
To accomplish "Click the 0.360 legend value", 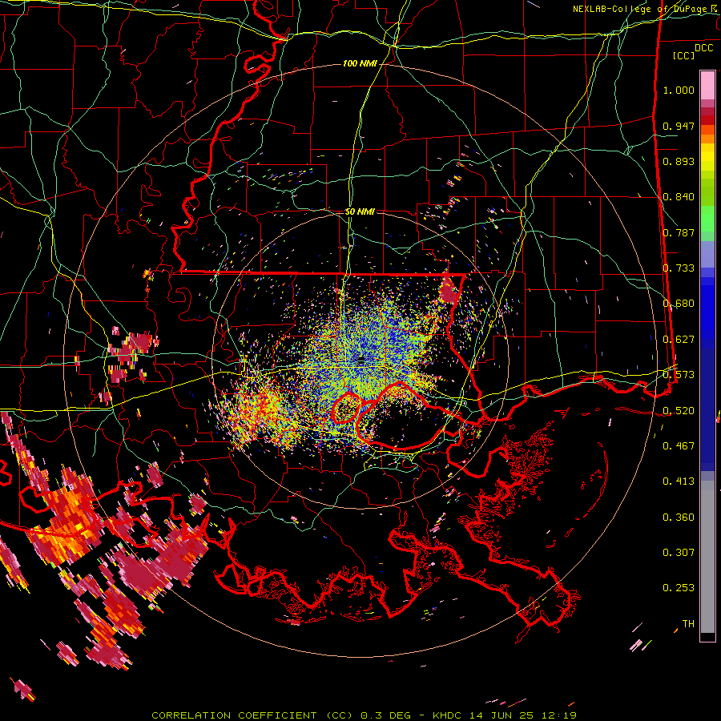I will [x=679, y=518].
